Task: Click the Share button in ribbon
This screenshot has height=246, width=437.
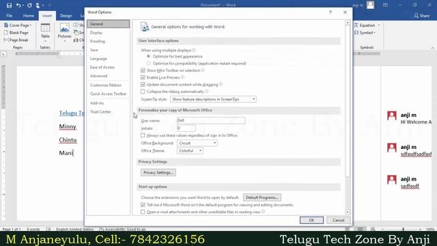Action: pos(421,16)
